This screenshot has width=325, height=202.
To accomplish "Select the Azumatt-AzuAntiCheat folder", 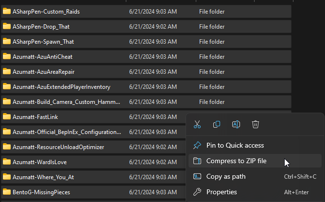I will (x=42, y=56).
